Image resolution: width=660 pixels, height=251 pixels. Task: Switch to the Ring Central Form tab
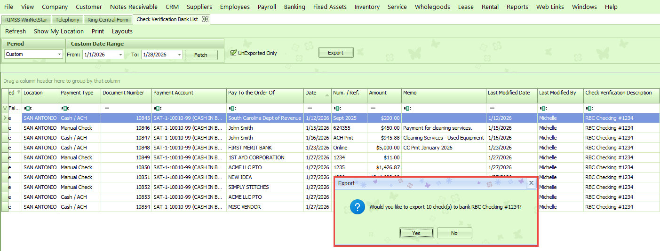tap(108, 20)
